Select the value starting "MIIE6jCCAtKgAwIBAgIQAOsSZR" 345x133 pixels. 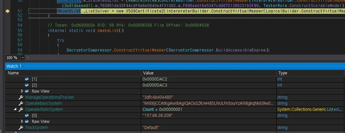pos(208,103)
